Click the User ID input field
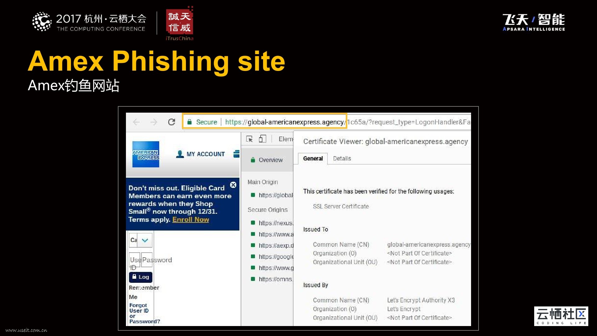The image size is (597, 336). 135,260
